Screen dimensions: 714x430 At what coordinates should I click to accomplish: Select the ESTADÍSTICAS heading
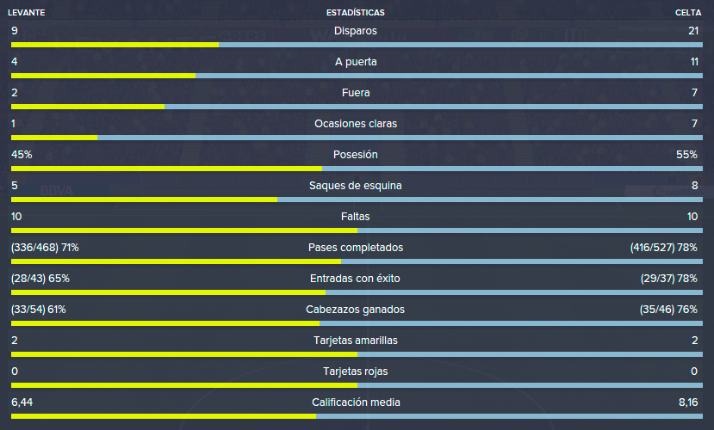coord(356,13)
